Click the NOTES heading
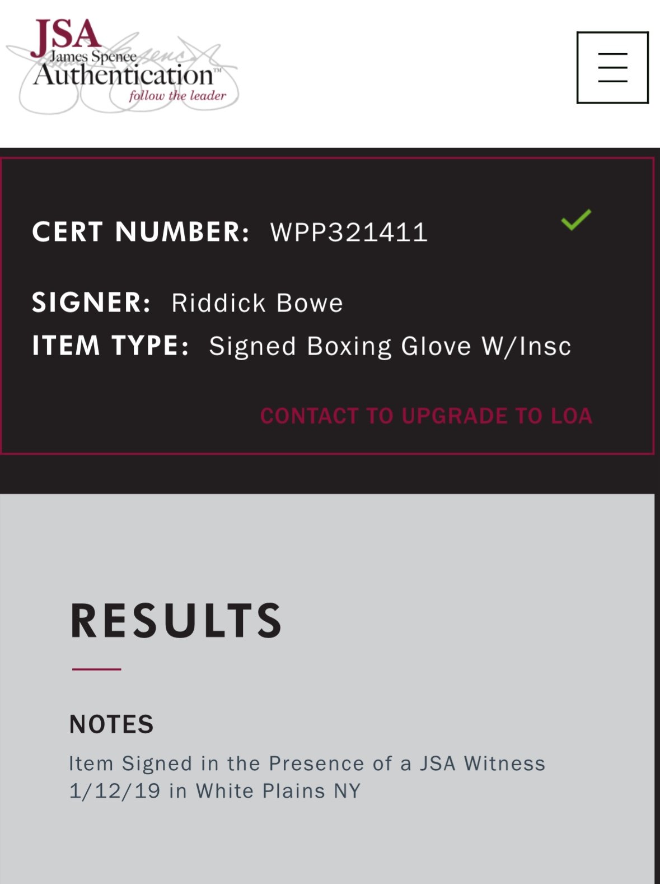The image size is (660, 884). pos(111,724)
